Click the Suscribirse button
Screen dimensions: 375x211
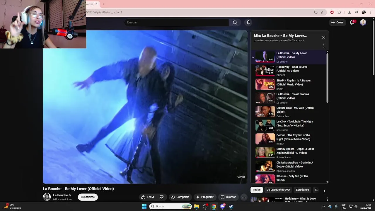coord(88,197)
